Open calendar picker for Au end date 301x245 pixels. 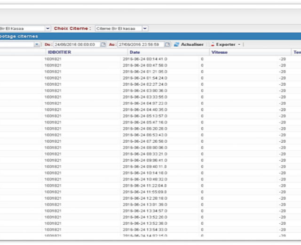click(167, 44)
